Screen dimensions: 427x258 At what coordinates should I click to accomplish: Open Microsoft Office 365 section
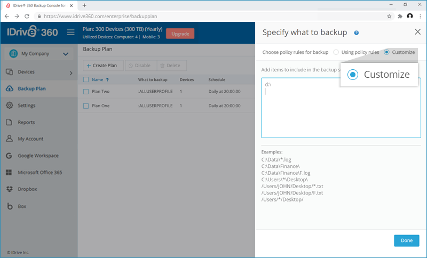click(x=39, y=172)
